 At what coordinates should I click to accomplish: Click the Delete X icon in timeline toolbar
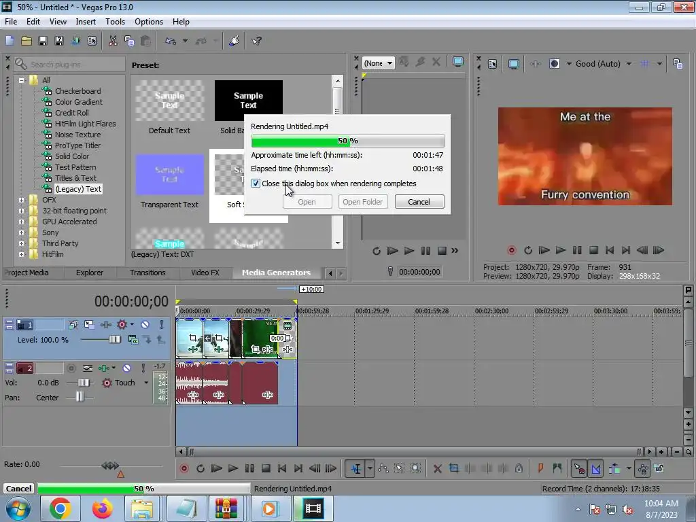pos(437,468)
